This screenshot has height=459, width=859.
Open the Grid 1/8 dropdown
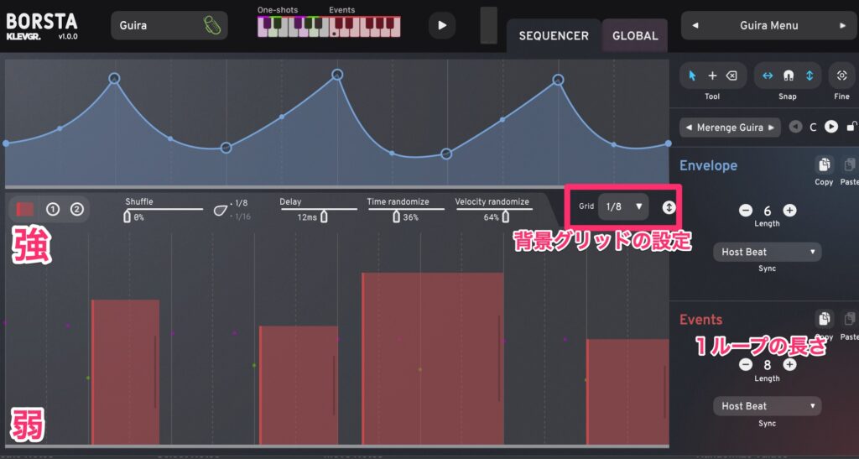point(623,206)
